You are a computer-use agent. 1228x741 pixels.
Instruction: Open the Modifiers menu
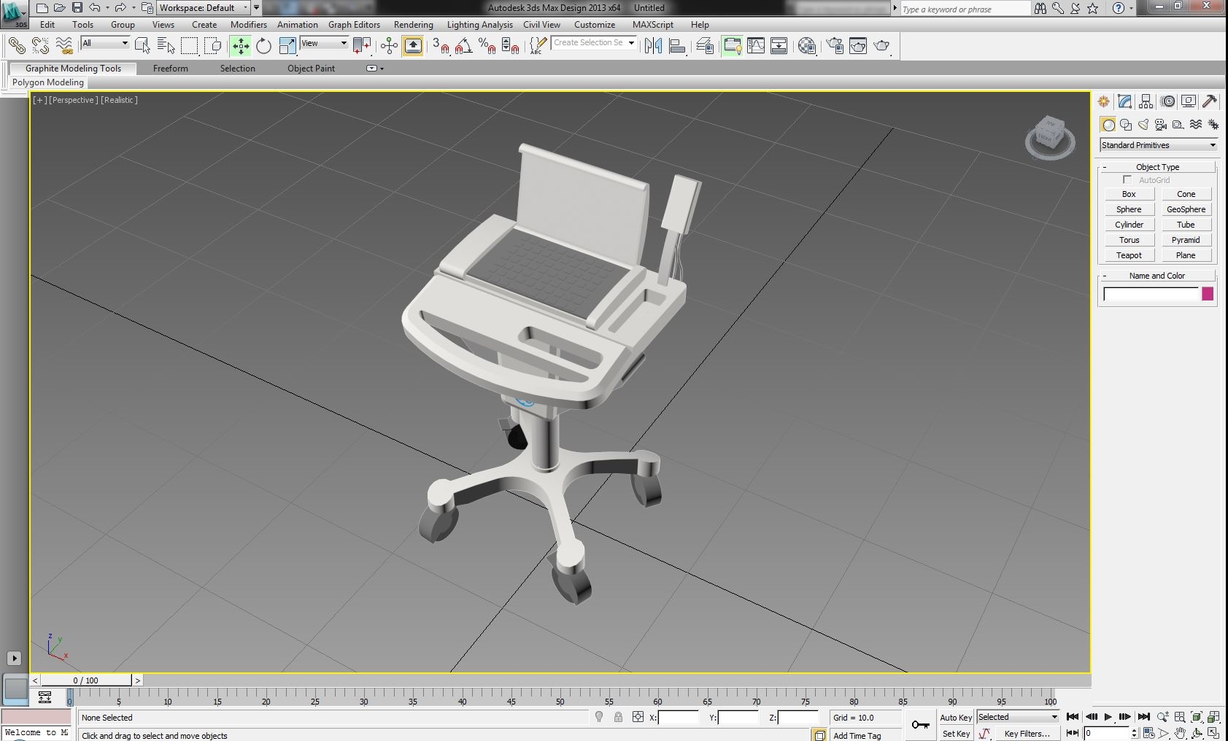249,24
